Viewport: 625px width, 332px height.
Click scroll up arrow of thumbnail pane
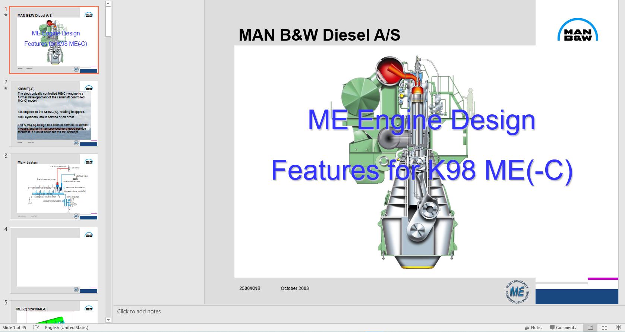tap(108, 3)
